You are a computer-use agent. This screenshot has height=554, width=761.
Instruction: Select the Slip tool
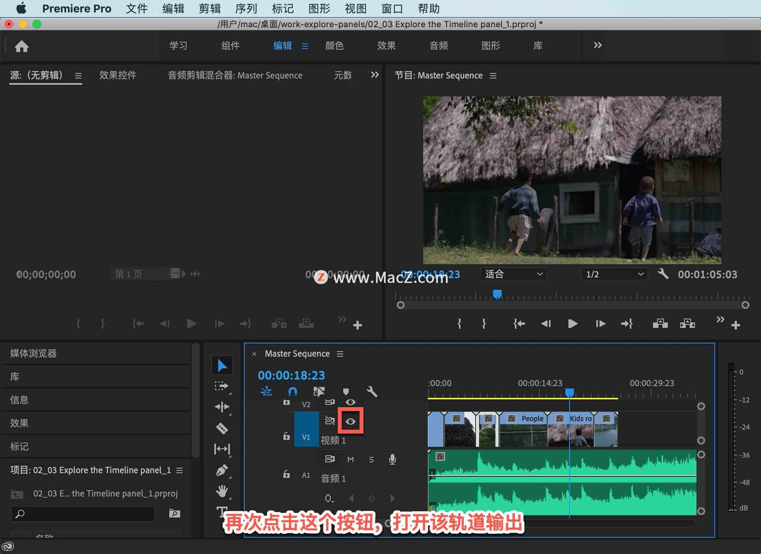(222, 449)
